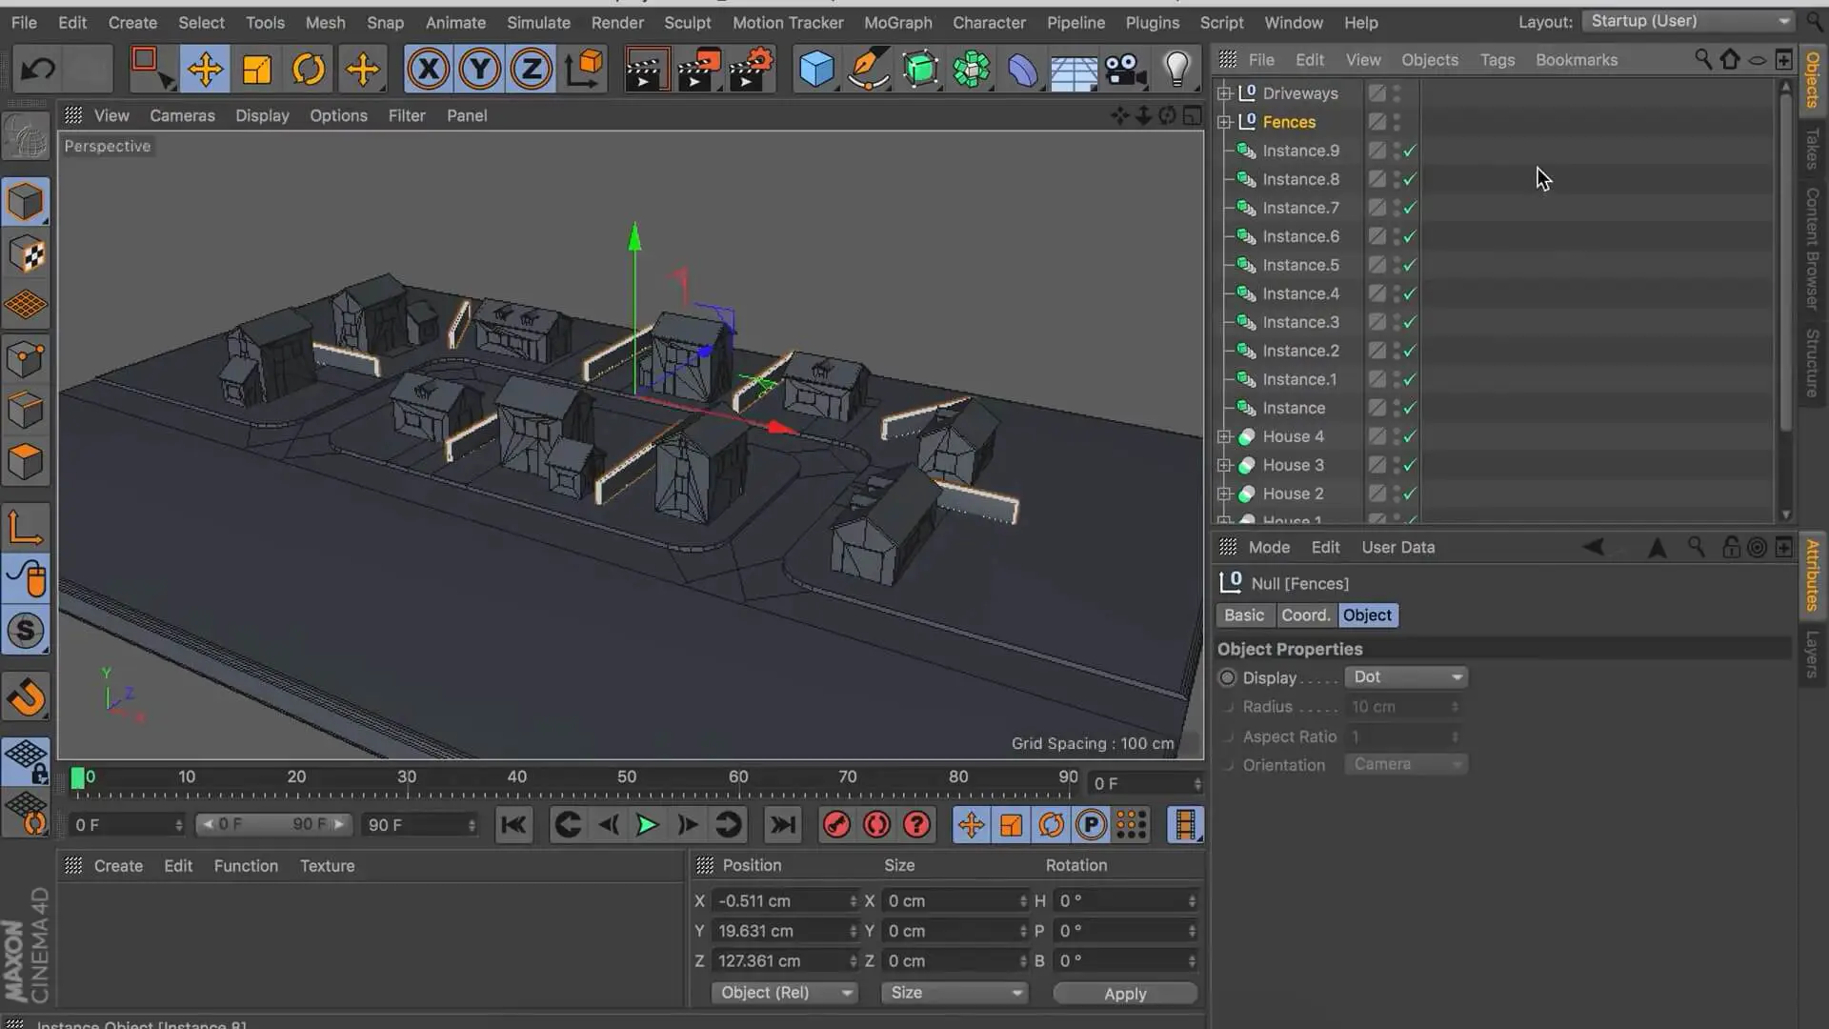1829x1029 pixels.
Task: Click the Display animation radio circle
Action: click(x=1227, y=677)
